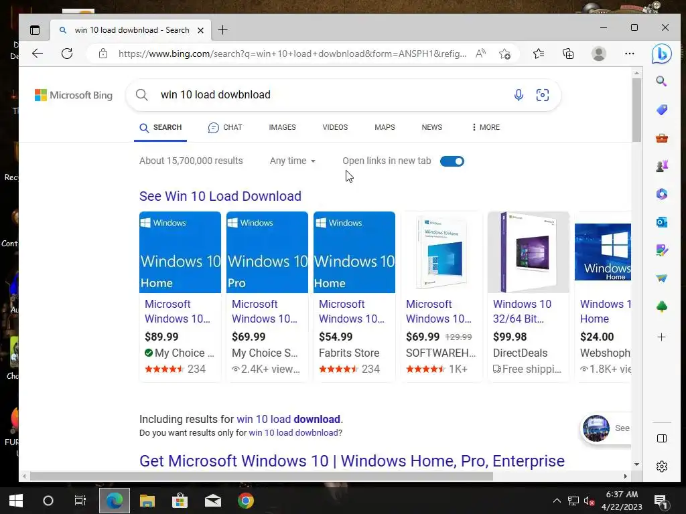Click the Fabrits Store Windows 10 Home image
Viewport: 686px width, 514px height.
pyautogui.click(x=354, y=252)
